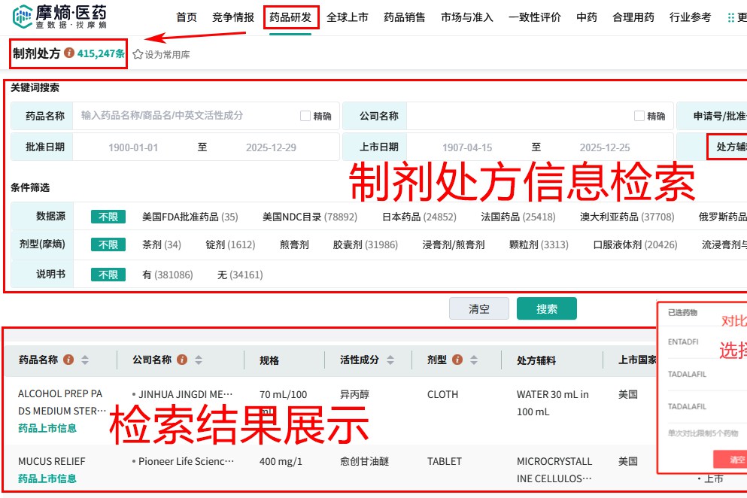Screen dimensions: 747x498
Task: Click the star icon next to 设为常用库
Action: click(x=137, y=53)
